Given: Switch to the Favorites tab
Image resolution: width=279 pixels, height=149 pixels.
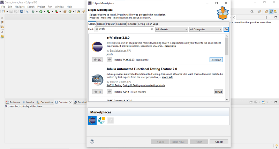Looking at the screenshot, I should pos(121,24).
